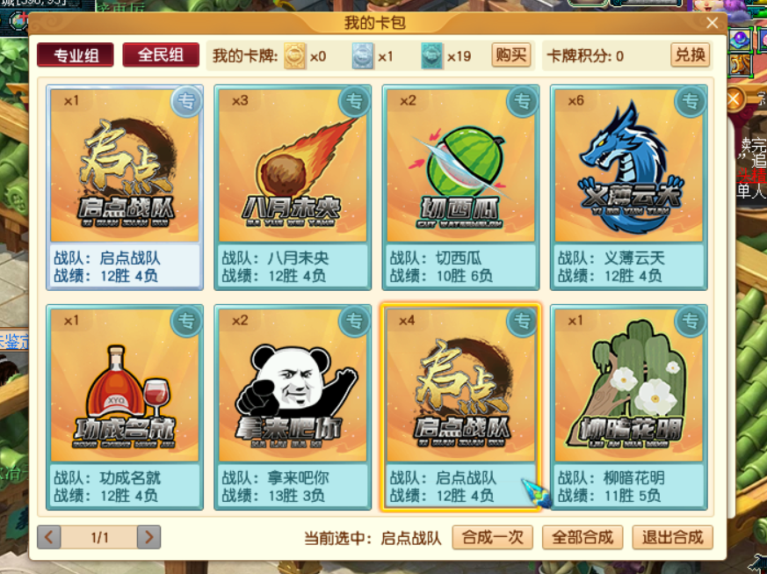The image size is (767, 574).
Task: Click the 兑换 exchange button
Action: click(690, 54)
